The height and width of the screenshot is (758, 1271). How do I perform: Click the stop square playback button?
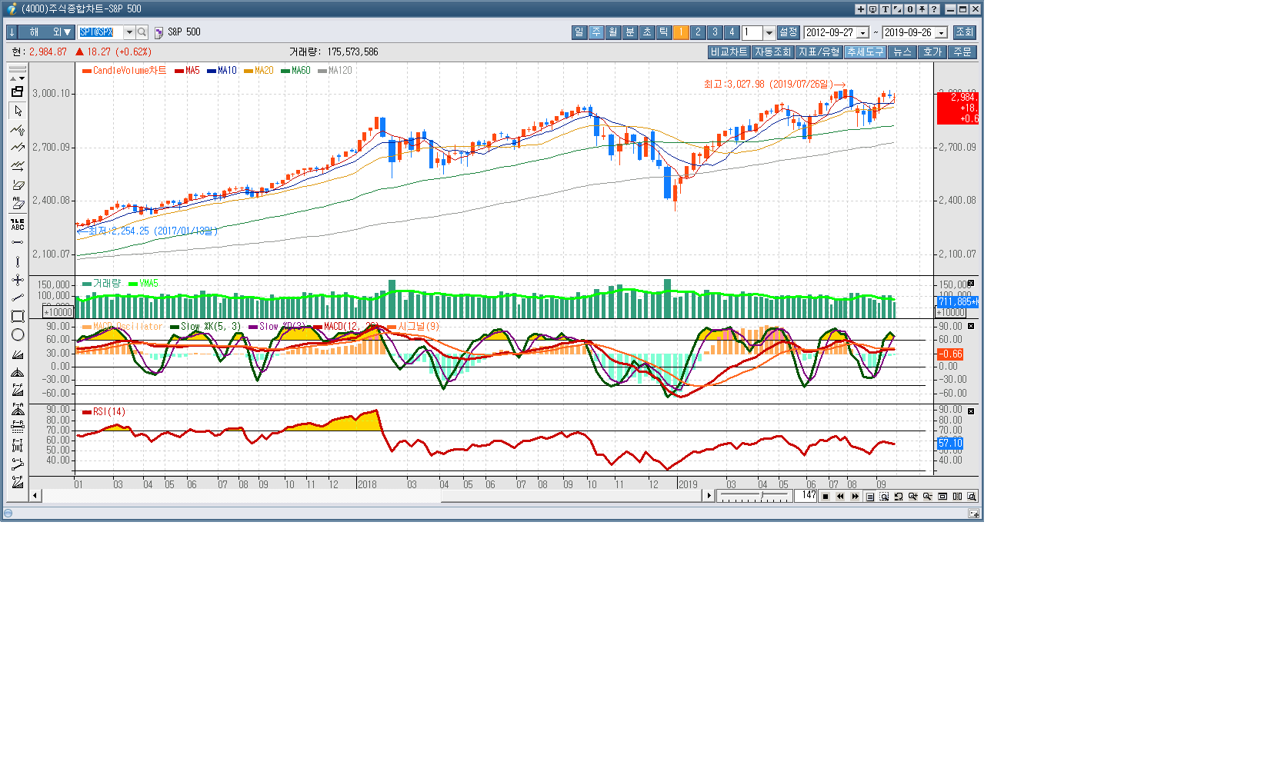tap(826, 497)
